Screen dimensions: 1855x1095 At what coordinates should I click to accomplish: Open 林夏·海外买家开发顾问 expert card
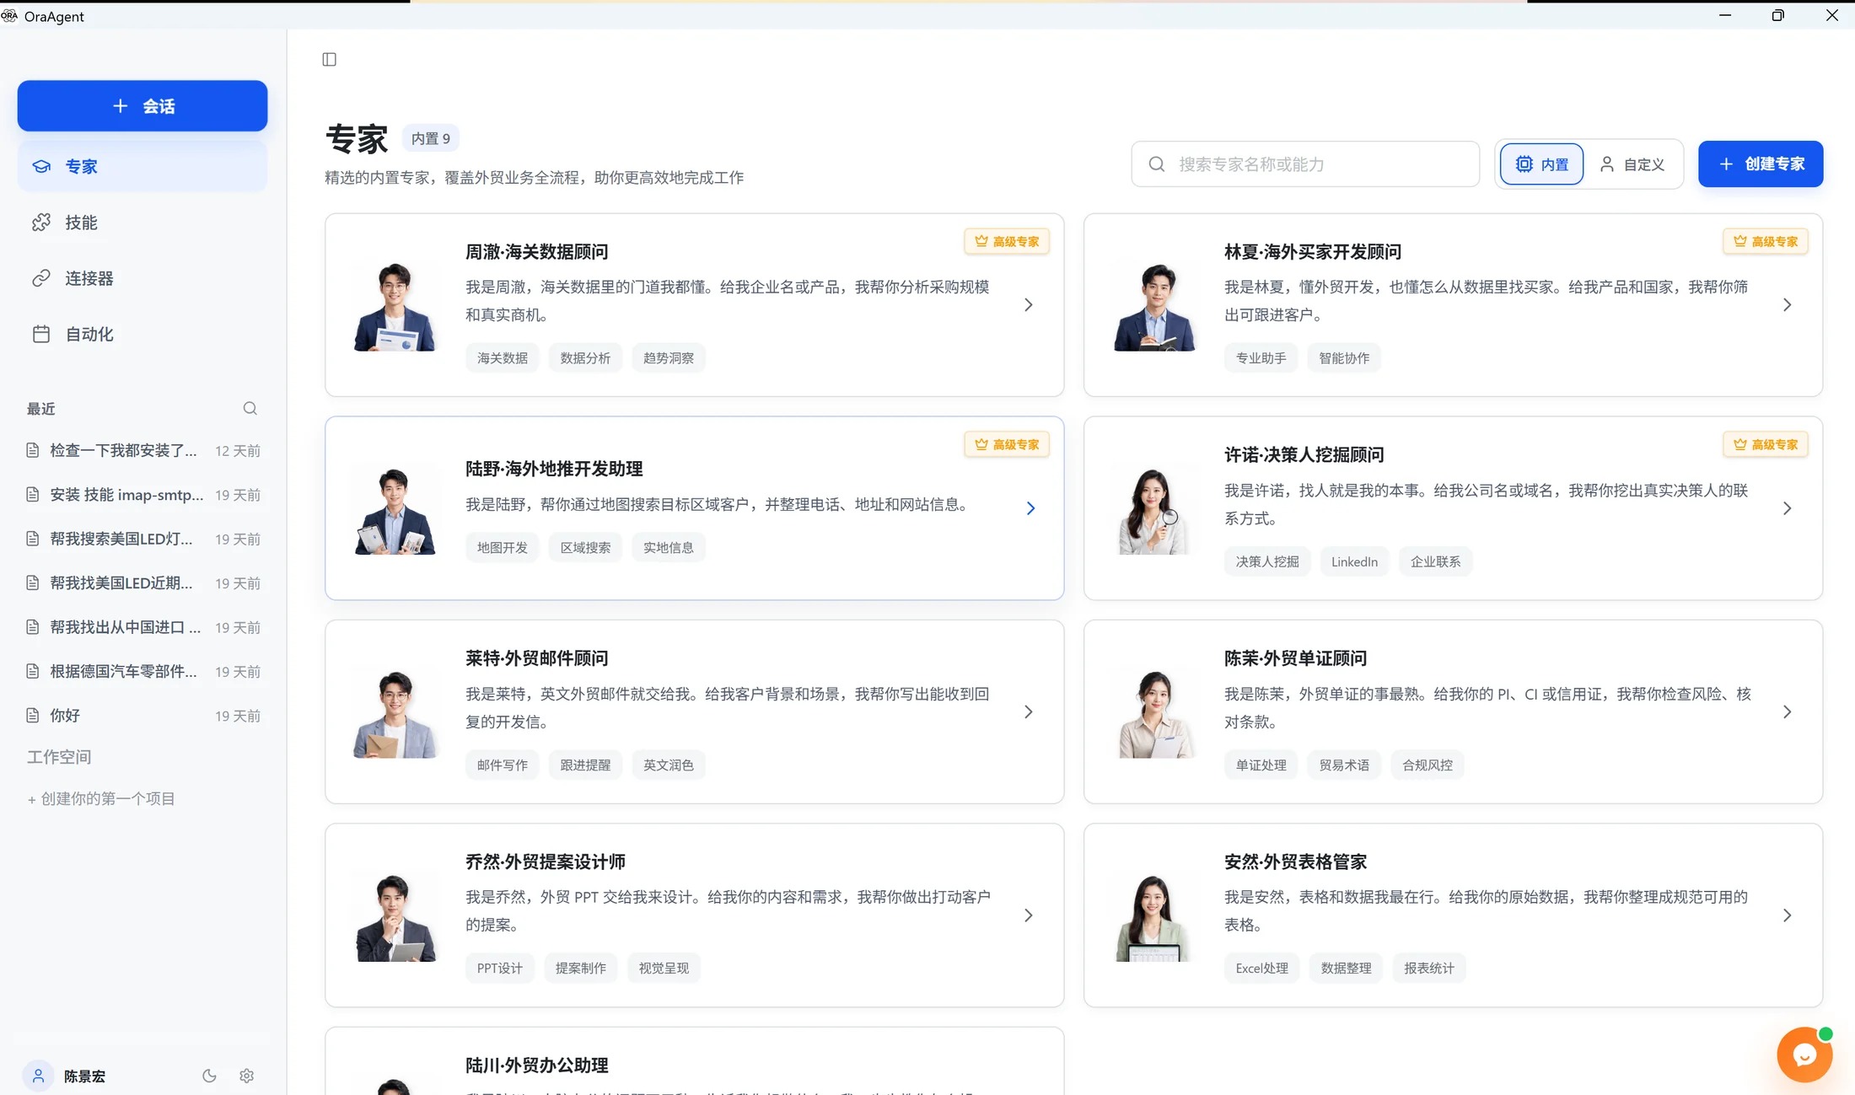click(x=1454, y=305)
